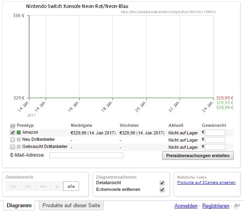Viewport: 244px width, 212px height.
Task: Click the red 329,99 € chart value label
Action: tap(225, 98)
